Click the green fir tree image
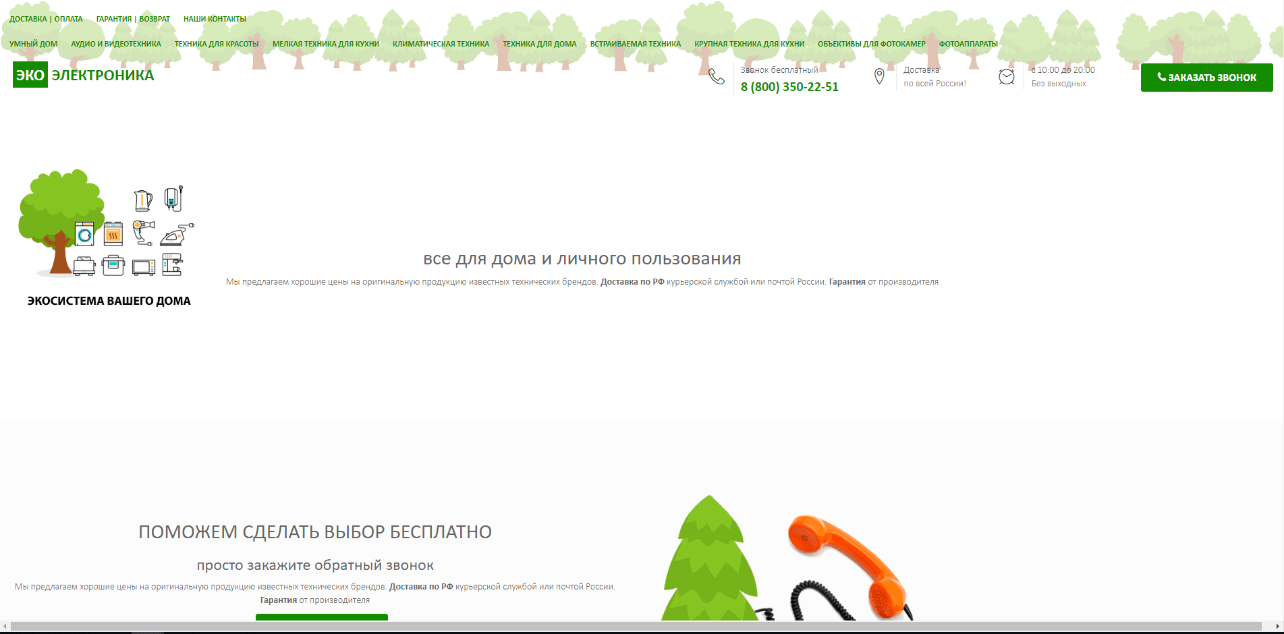 (x=708, y=560)
